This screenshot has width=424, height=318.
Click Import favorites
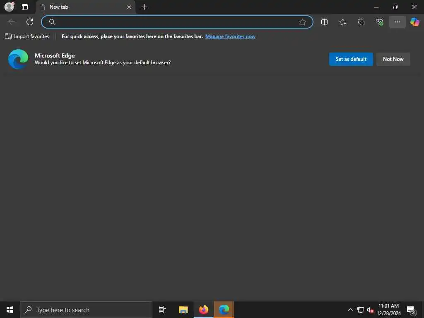point(27,36)
